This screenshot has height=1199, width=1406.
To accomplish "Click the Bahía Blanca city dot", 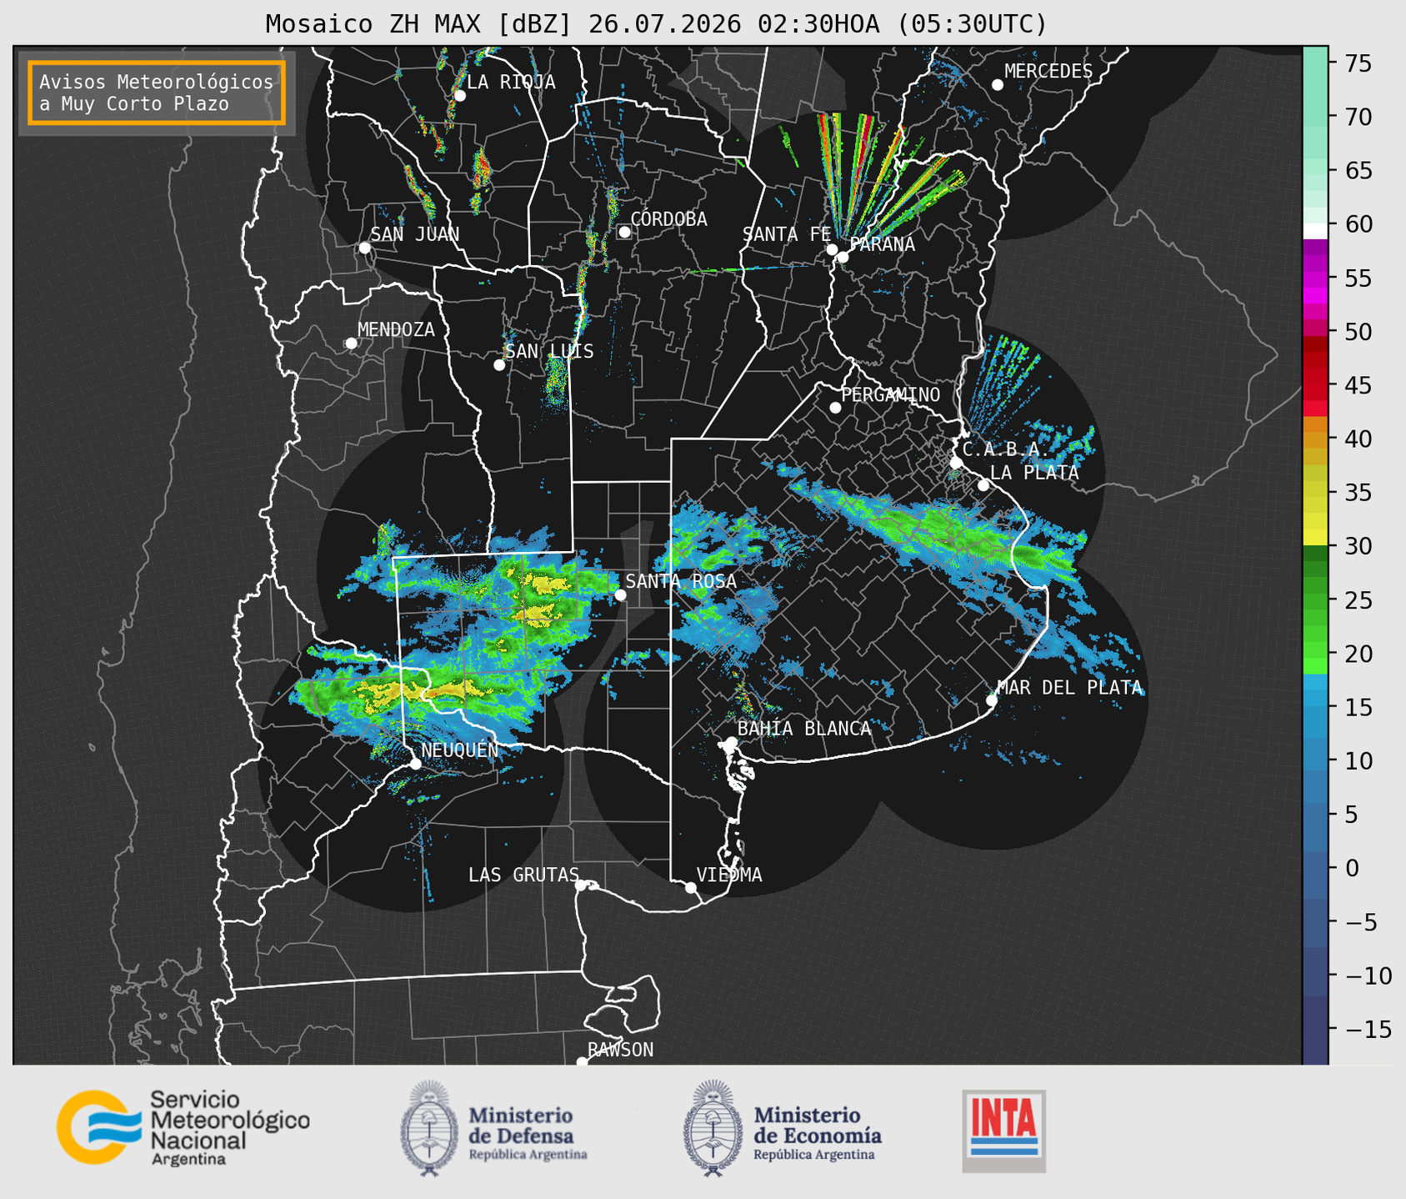I will 731,742.
